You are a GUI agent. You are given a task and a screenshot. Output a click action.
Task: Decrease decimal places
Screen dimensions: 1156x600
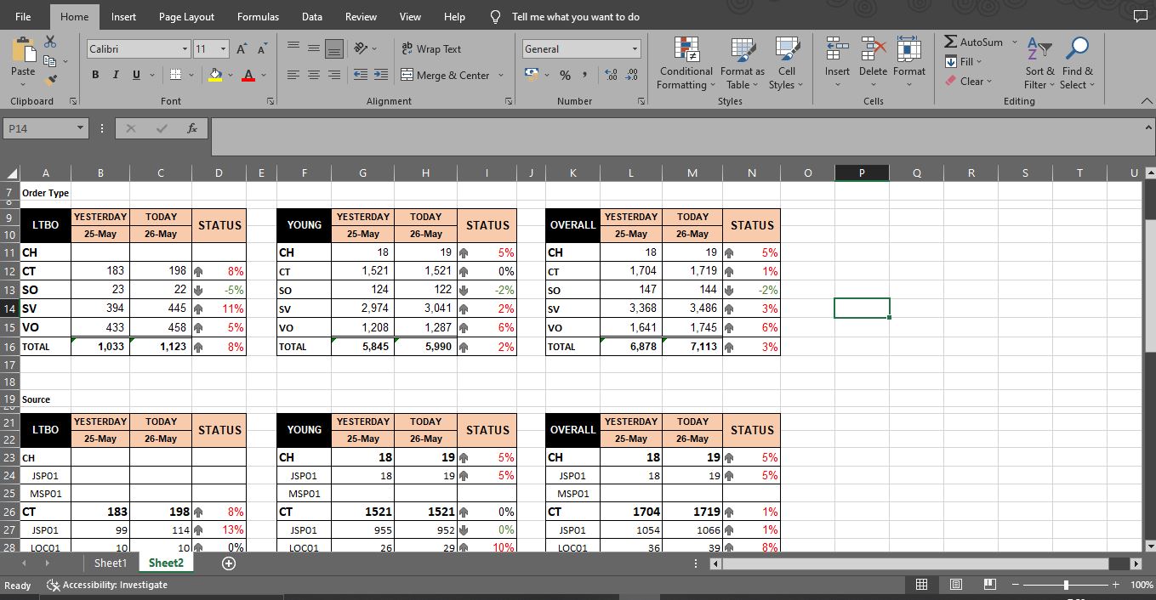[631, 76]
